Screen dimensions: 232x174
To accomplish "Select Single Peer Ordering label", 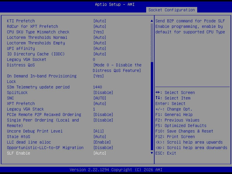I will point(43,123).
